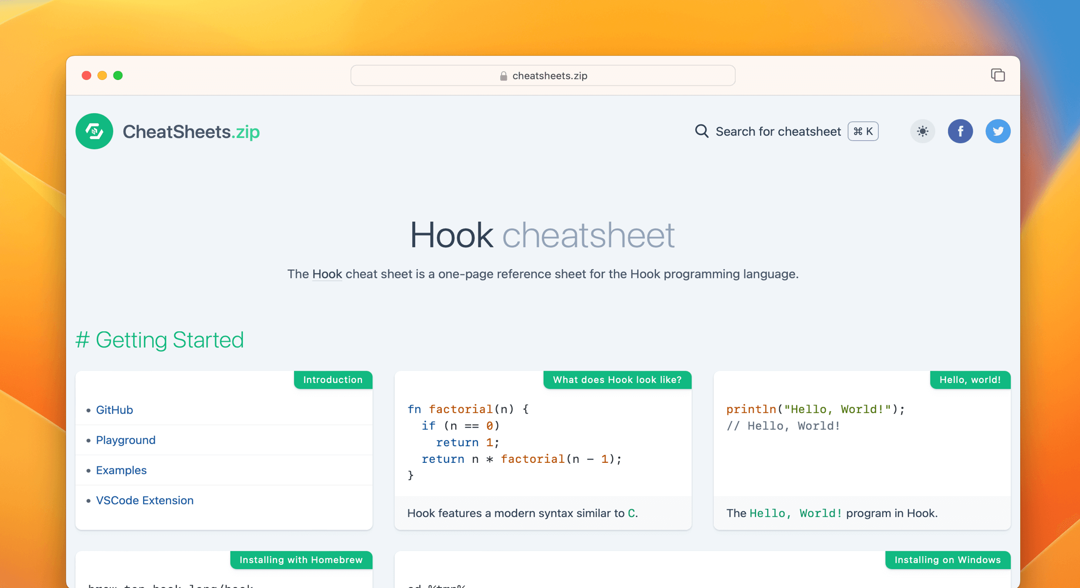Toggle the Hello, world! badge

tap(970, 379)
